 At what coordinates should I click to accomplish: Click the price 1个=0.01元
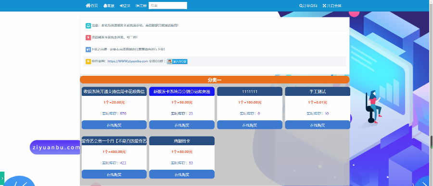pyautogui.click(x=318, y=103)
